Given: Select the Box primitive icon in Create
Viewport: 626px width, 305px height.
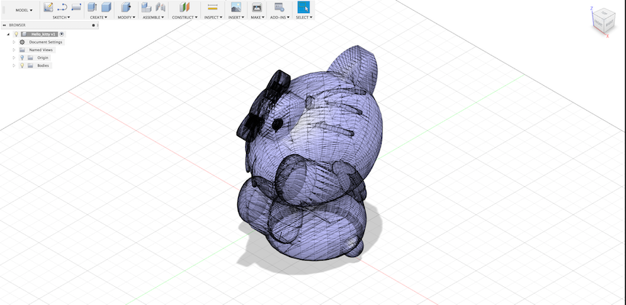Looking at the screenshot, I should [x=106, y=7].
